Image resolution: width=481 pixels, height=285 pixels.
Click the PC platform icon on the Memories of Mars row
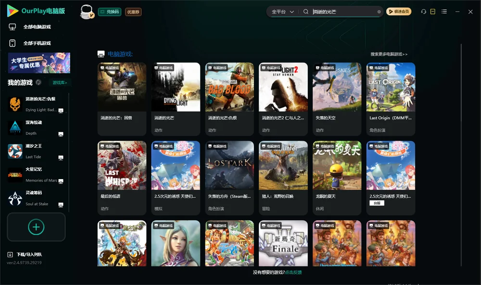pyautogui.click(x=61, y=181)
